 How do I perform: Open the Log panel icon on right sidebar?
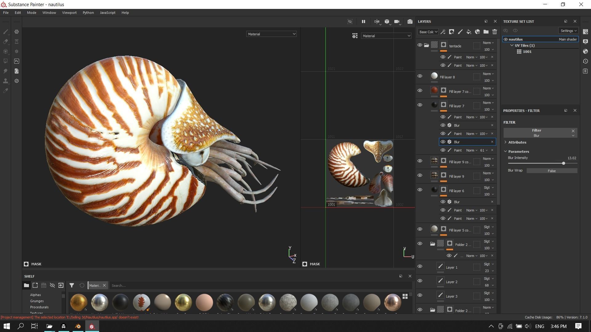pyautogui.click(x=585, y=71)
